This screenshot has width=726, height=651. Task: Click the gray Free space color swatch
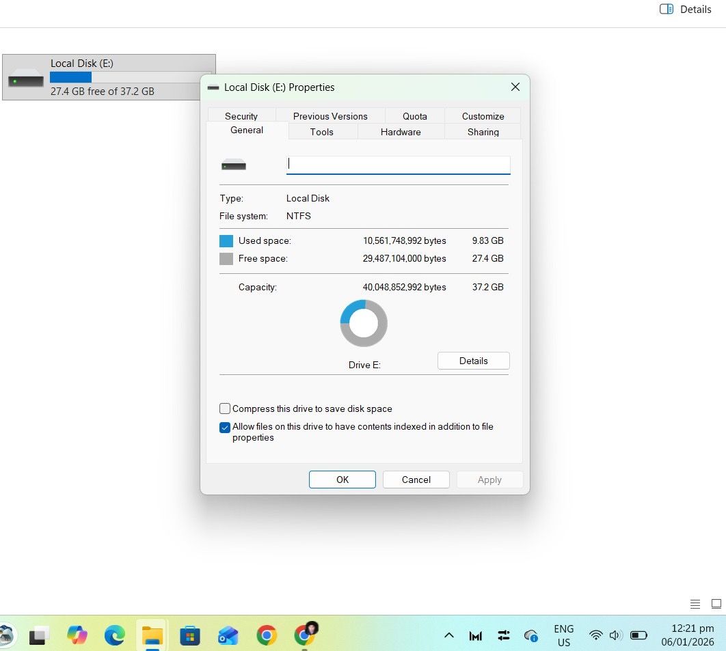[x=226, y=259]
